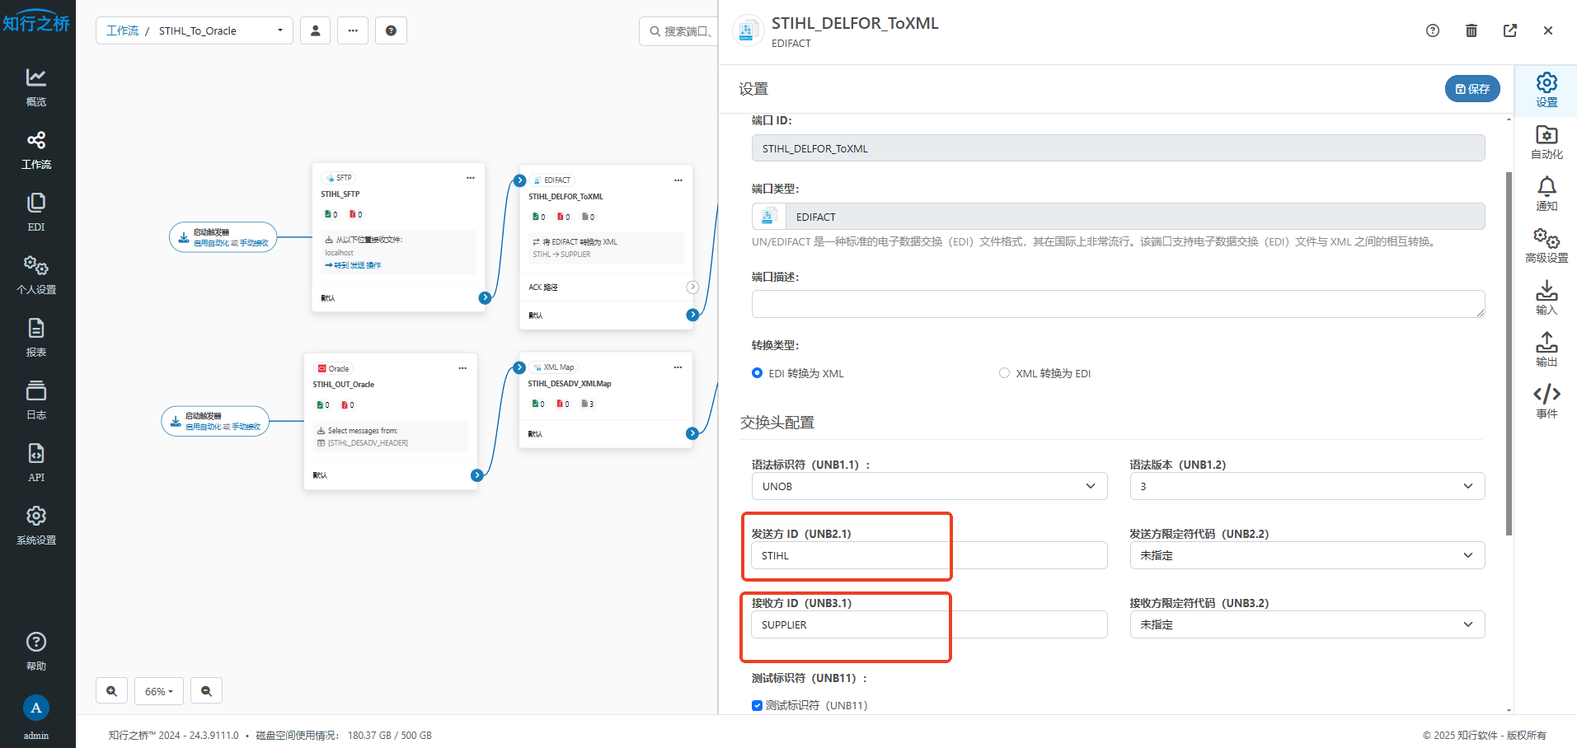Click the 端口描述 text field
1577x748 pixels.
[x=1117, y=304]
